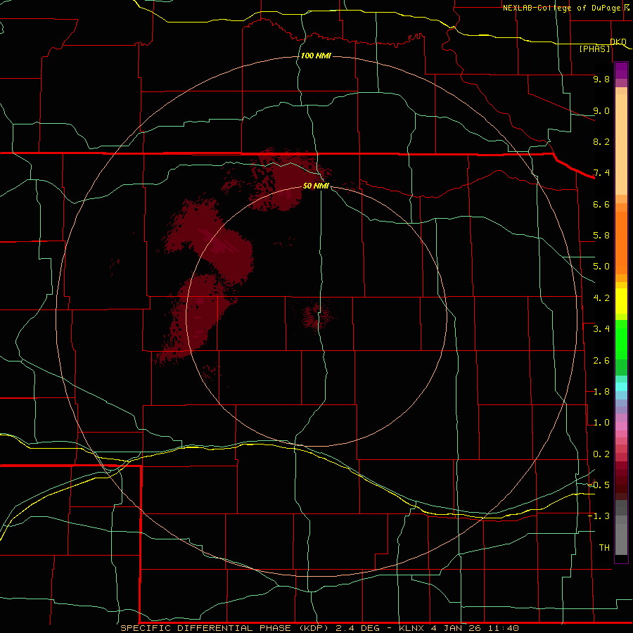Screen dimensions: 633x633
Task: Click the 7.4 scale value
Action: [601, 173]
